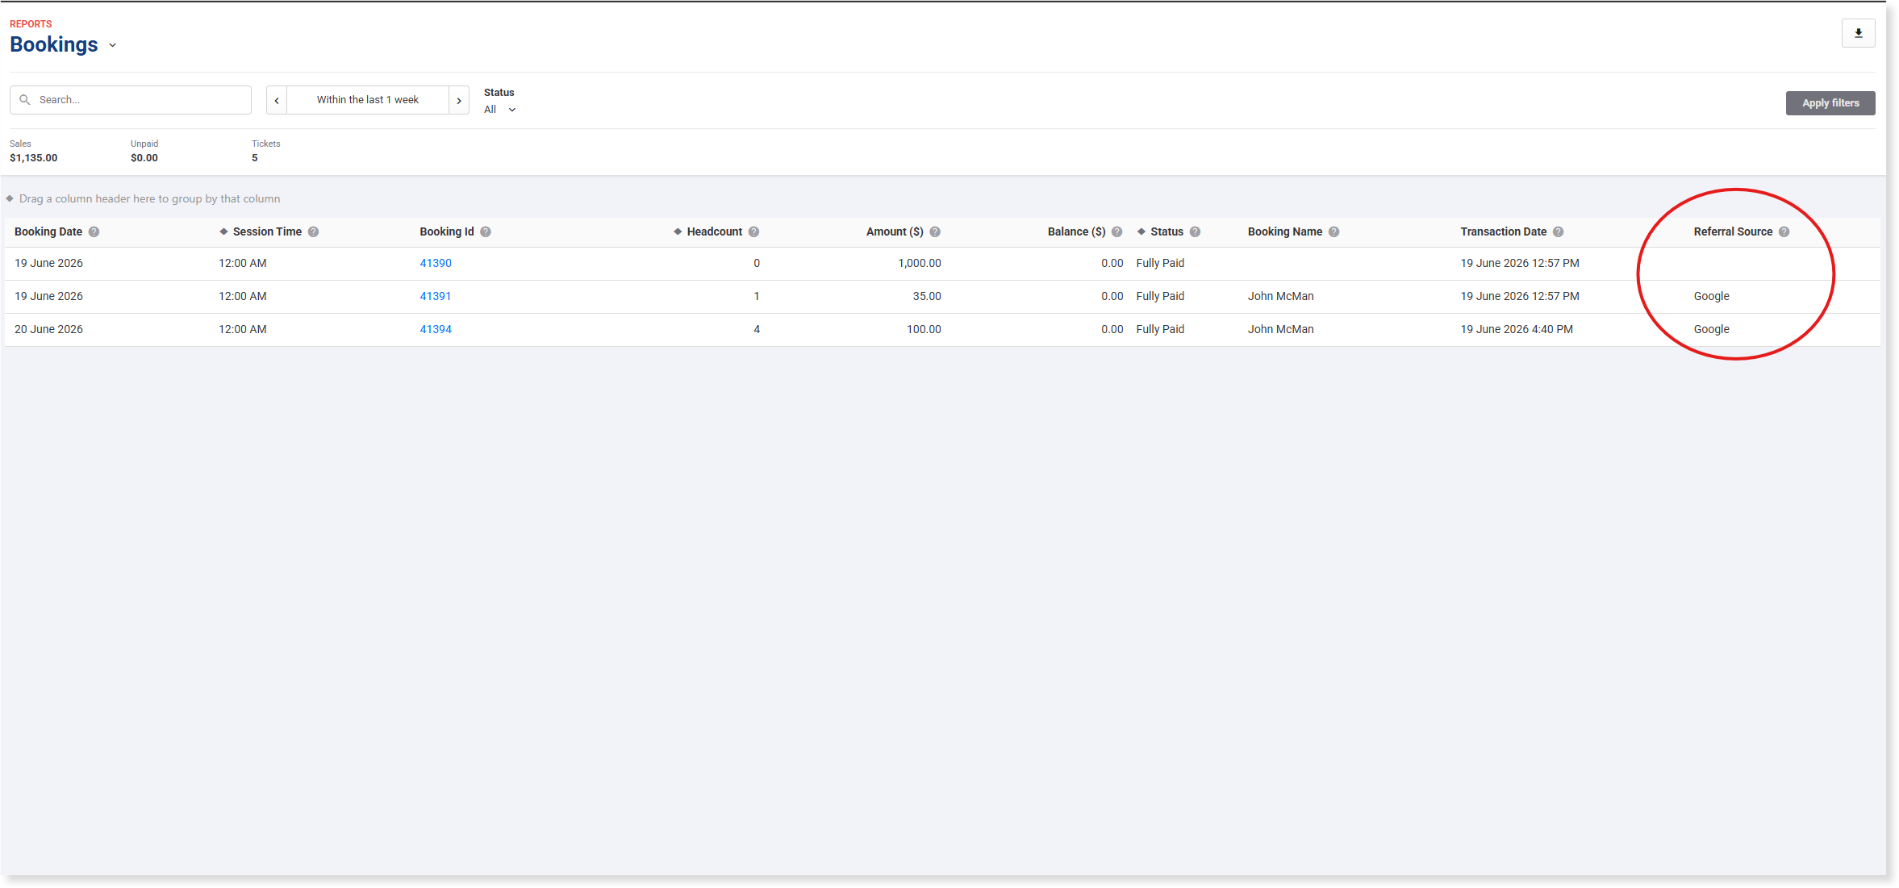Sort by Booking Name column header
Viewport: 1899px width, 888px height.
point(1285,231)
